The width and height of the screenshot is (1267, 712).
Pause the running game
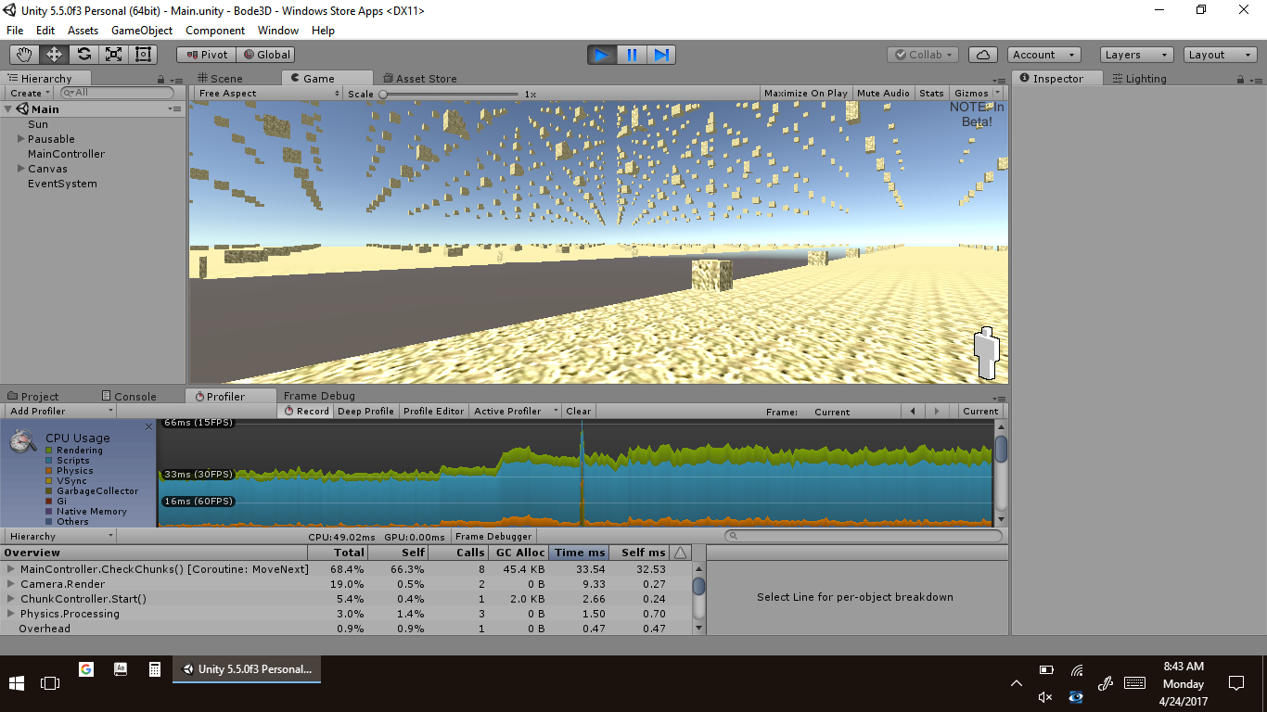(632, 55)
